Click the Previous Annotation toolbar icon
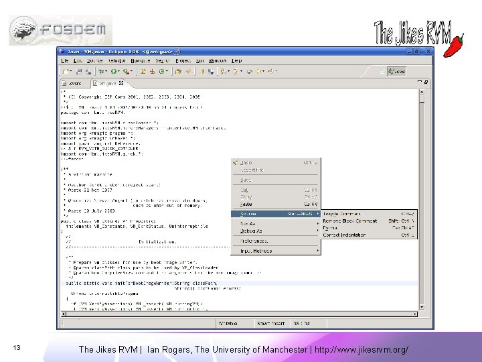Screen dimensions: 482x362 click(236, 72)
